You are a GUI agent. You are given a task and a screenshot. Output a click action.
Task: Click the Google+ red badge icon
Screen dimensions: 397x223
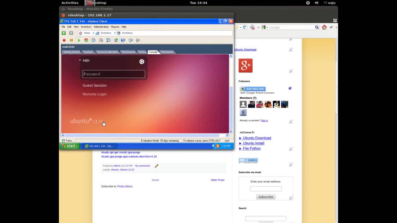pos(246,66)
